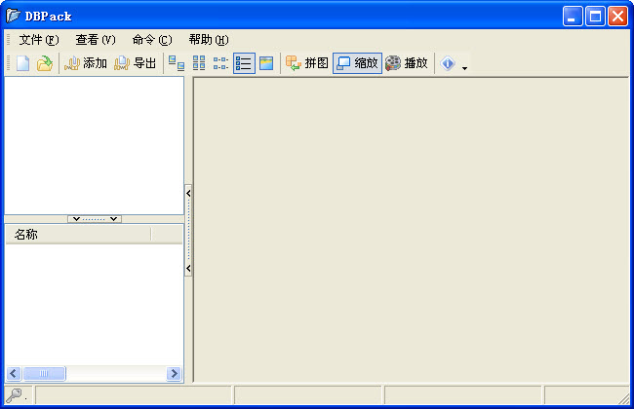This screenshot has width=634, height=409.
Task: Collapse the upper pane via horizontal splitter
Action: (95, 219)
